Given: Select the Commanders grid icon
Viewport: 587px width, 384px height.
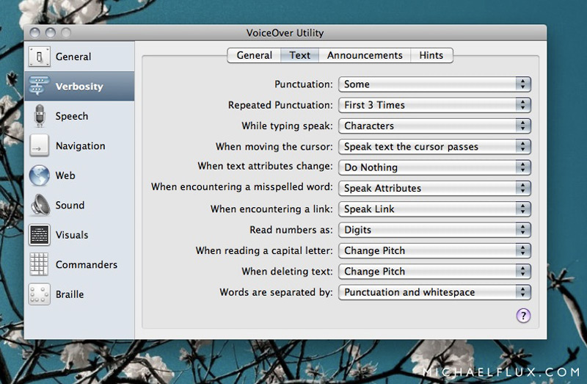Looking at the screenshot, I should pyautogui.click(x=39, y=265).
